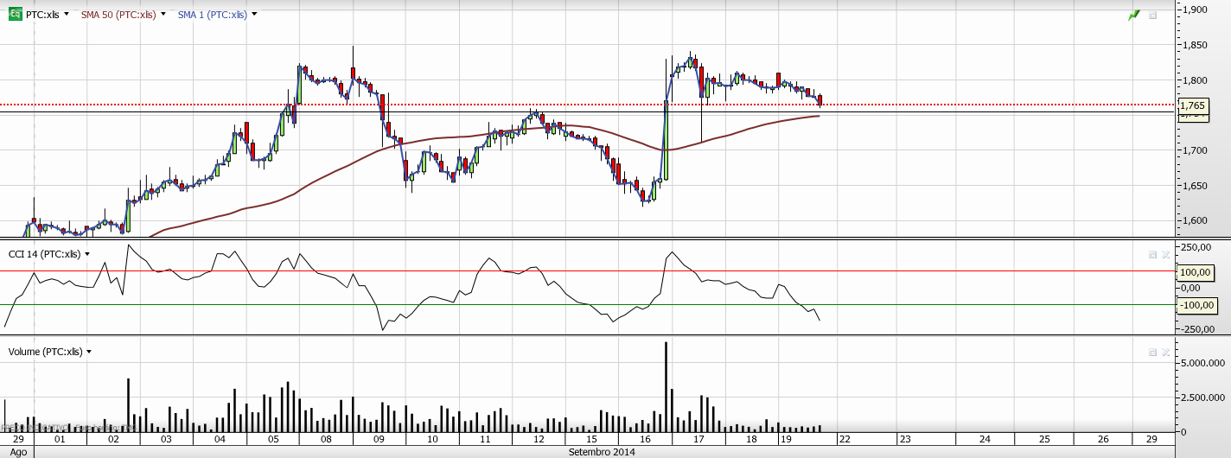Click the 2.500.000 volume axis label
1231x458 pixels.
point(1202,398)
